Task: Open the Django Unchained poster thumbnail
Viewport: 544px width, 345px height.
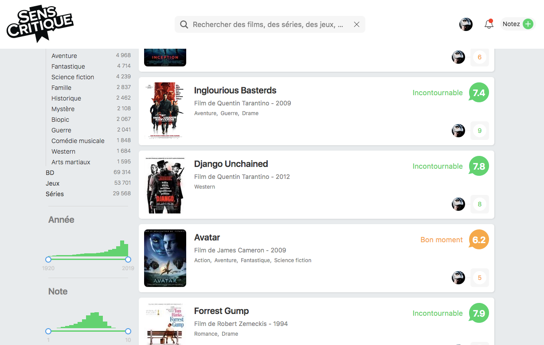Action: [x=165, y=184]
